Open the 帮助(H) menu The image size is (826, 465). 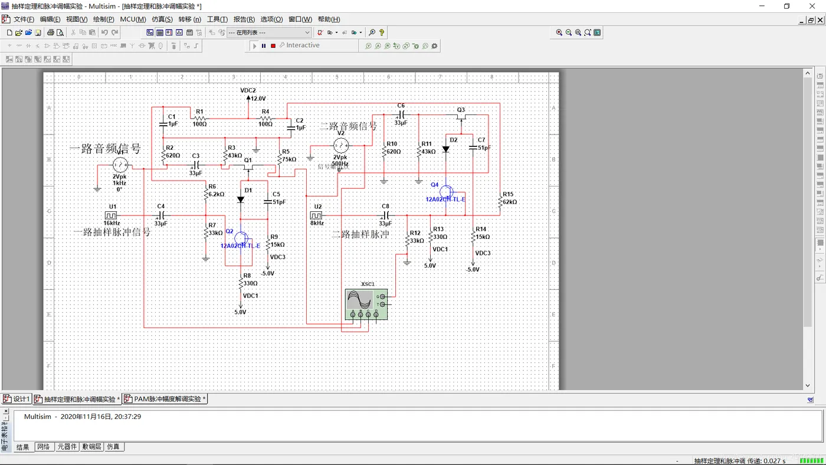tap(329, 19)
